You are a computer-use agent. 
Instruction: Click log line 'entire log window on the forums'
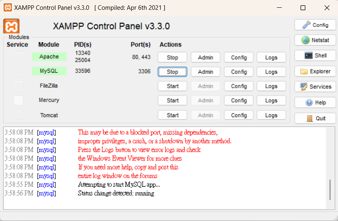click(117, 176)
